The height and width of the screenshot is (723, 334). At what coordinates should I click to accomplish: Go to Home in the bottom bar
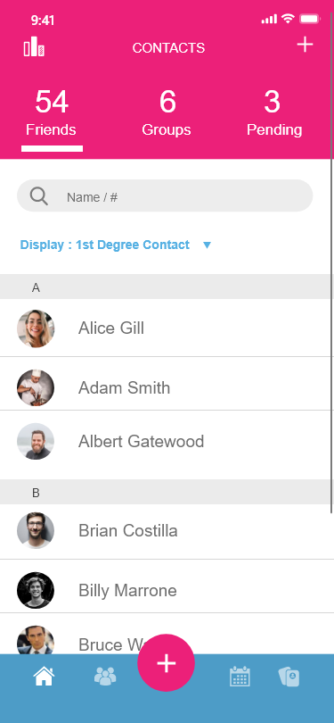pyautogui.click(x=44, y=677)
